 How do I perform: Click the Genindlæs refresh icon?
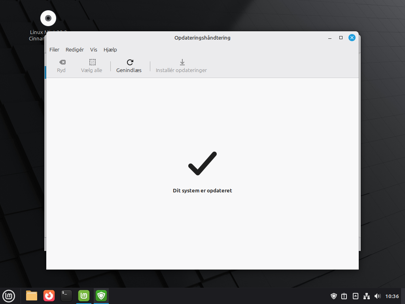[130, 62]
